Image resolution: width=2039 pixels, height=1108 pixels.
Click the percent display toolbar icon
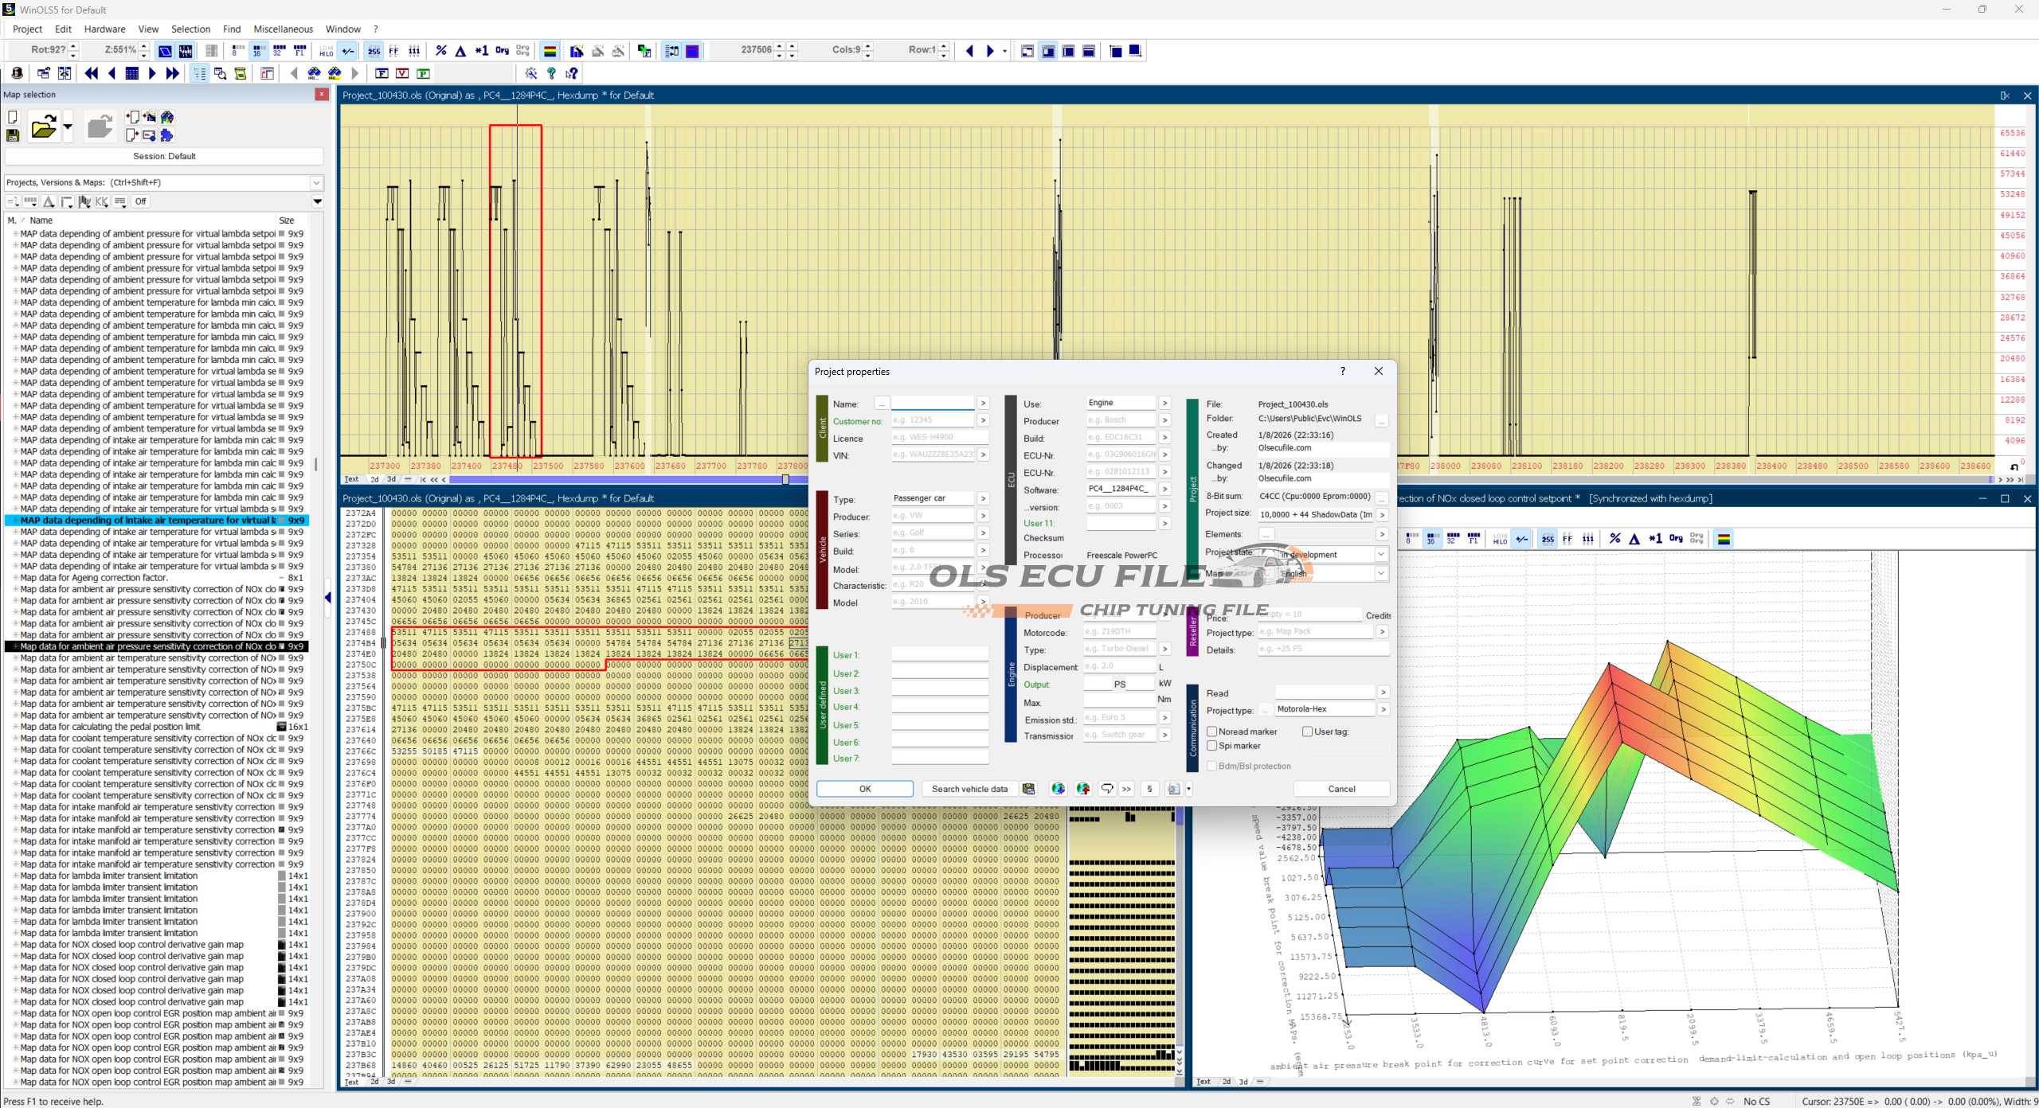pyautogui.click(x=441, y=51)
